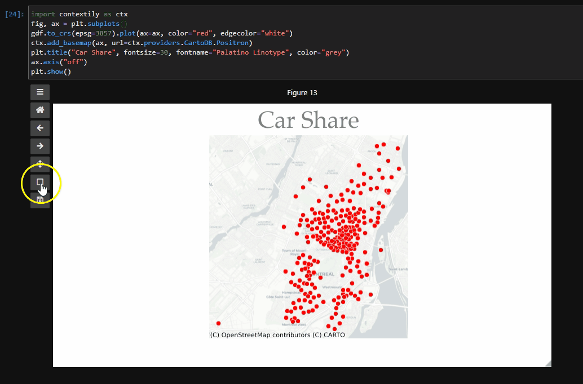This screenshot has width=583, height=384.
Task: Click the "Figure 13" header label
Action: pyautogui.click(x=302, y=93)
